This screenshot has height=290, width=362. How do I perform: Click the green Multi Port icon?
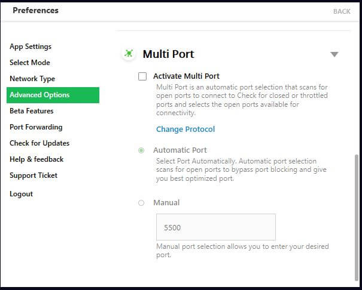129,54
